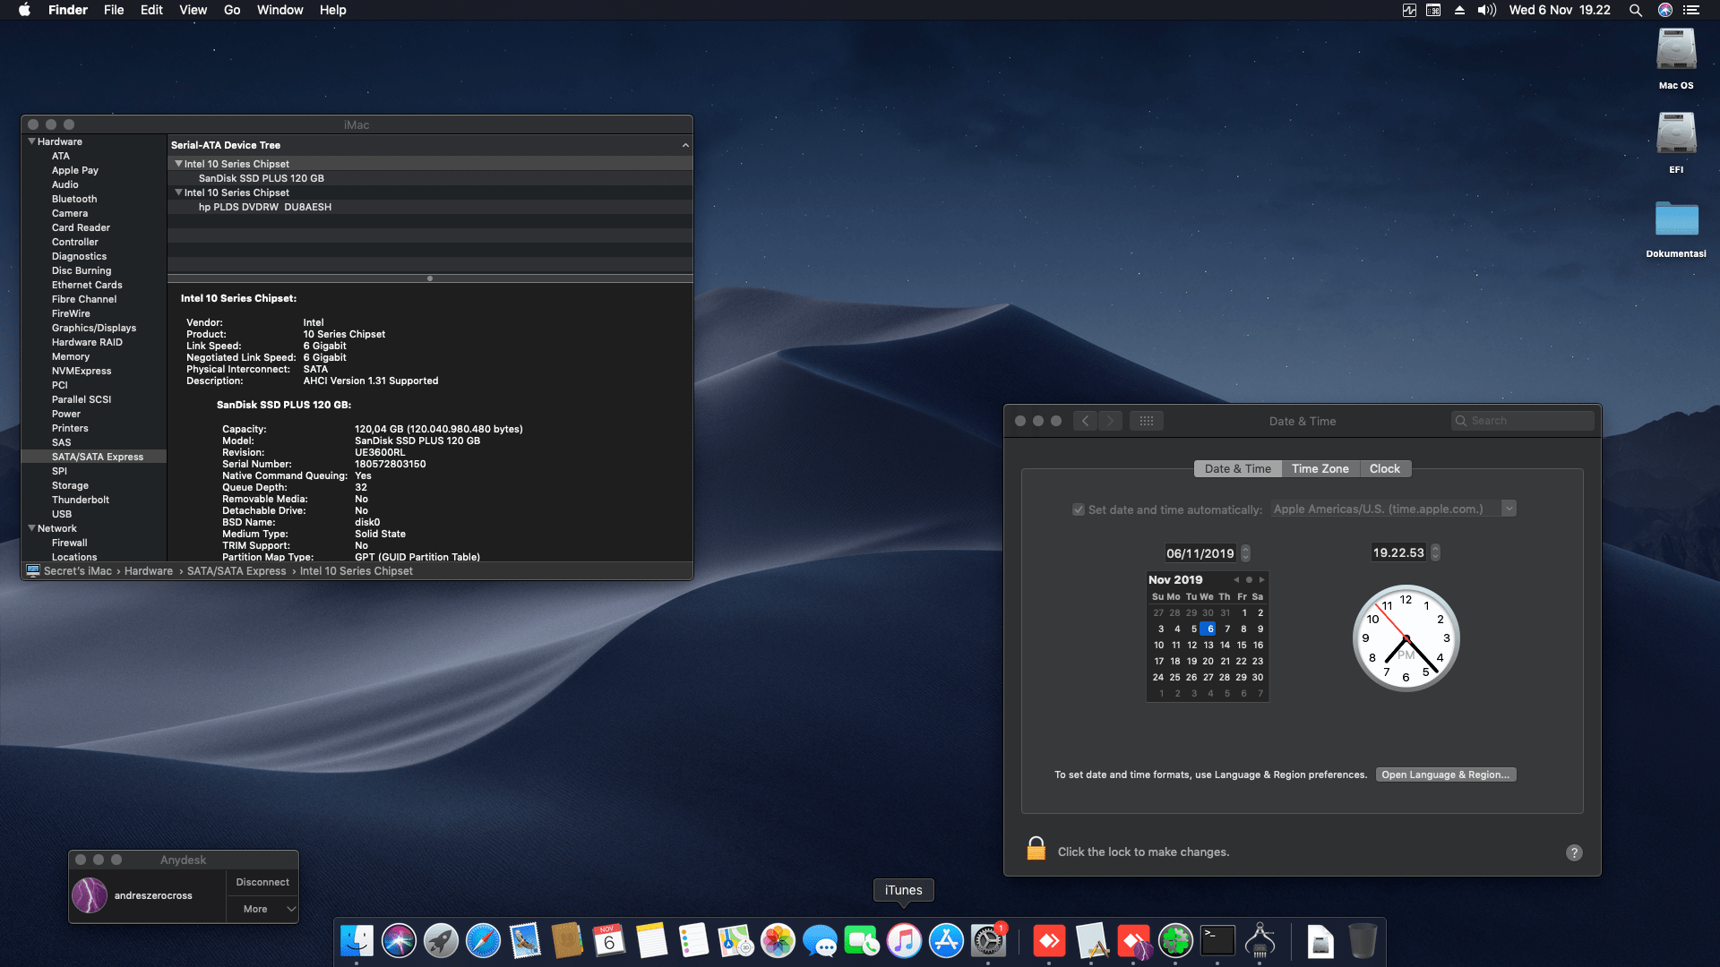Open the time server dropdown
Image resolution: width=1720 pixels, height=967 pixels.
pyautogui.click(x=1509, y=508)
